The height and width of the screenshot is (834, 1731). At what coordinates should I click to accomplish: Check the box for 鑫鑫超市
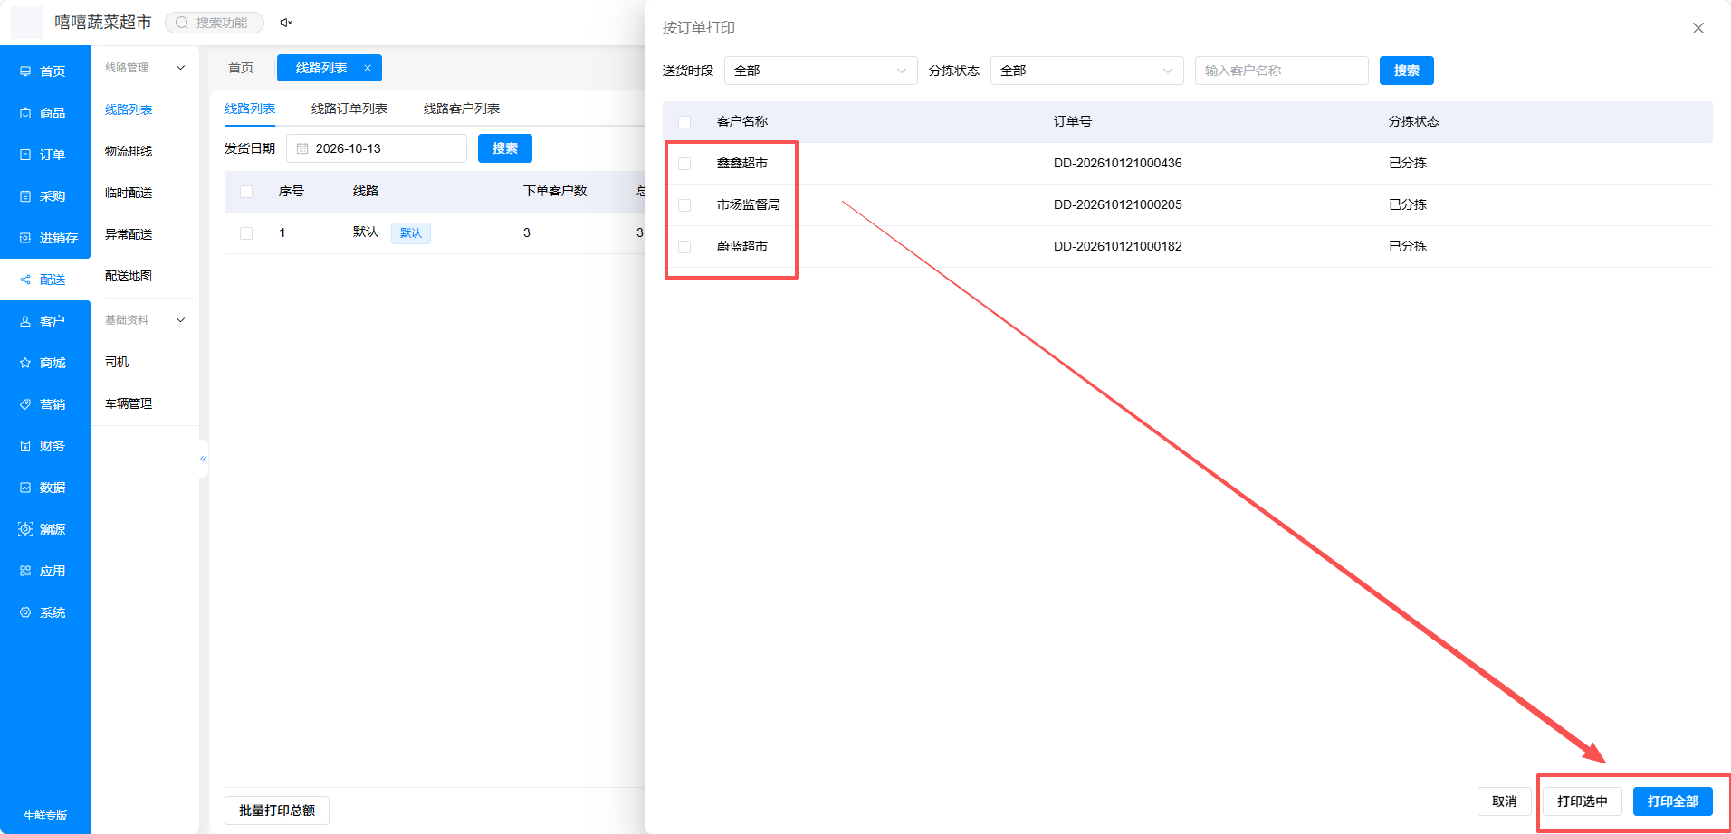[x=684, y=164]
